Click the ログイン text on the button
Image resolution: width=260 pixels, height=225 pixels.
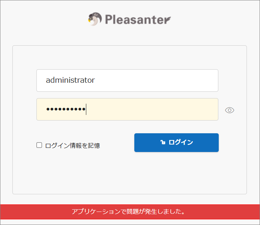[x=181, y=142]
